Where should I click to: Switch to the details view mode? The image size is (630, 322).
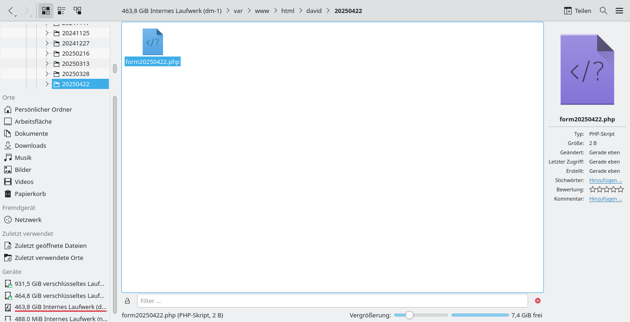[x=61, y=10]
